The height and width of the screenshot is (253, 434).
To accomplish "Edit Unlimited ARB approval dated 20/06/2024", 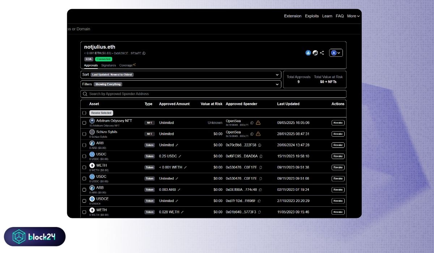I will click(x=177, y=145).
